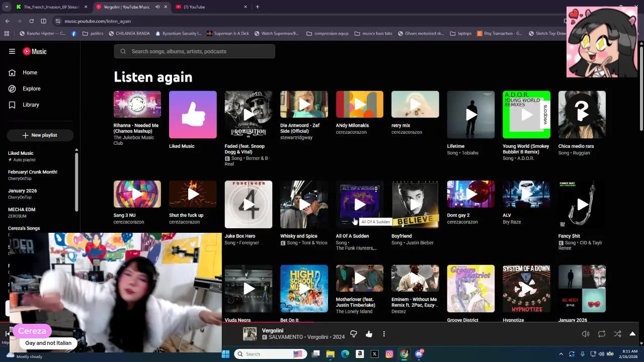Screen dimensions: 644x362
Task: Open January 2026 playlist collage thumbnail
Action: pyautogui.click(x=582, y=289)
